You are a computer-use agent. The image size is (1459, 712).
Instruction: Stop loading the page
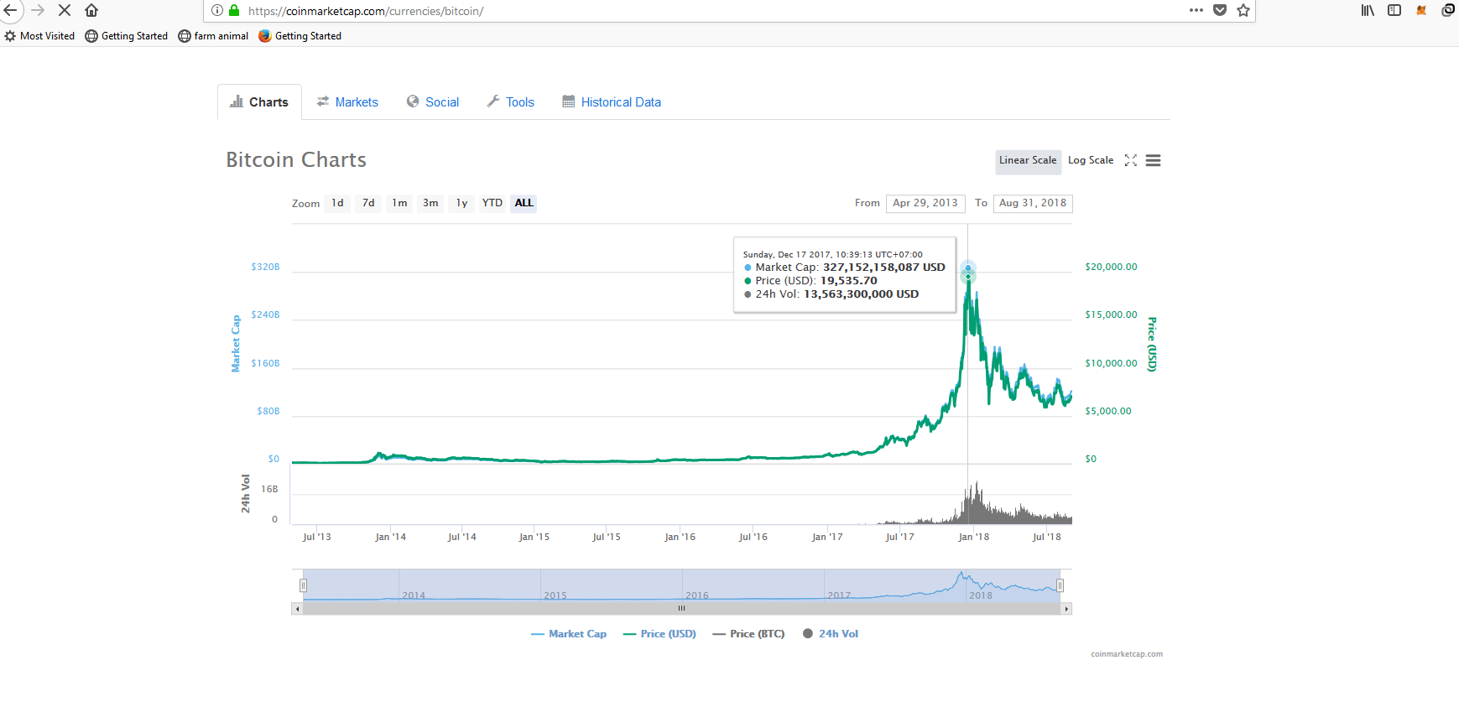coord(65,11)
